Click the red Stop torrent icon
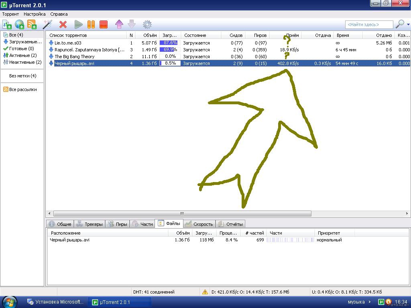The width and height of the screenshot is (411, 308). (x=104, y=24)
